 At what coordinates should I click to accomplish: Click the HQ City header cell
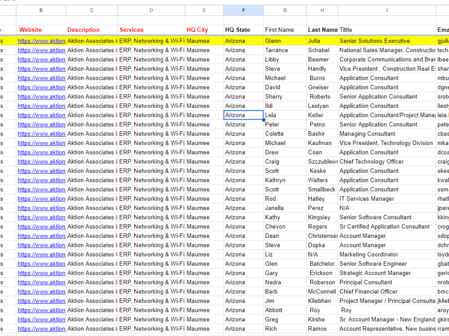(x=204, y=30)
